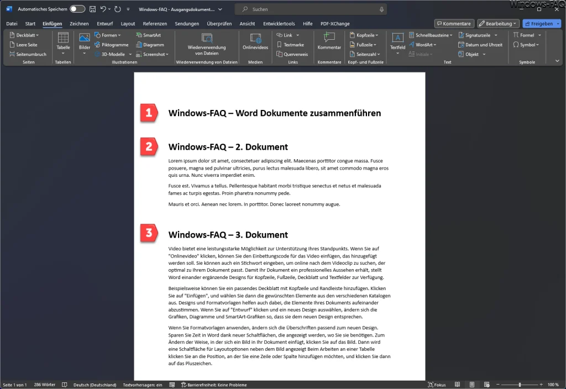Switch to web layout view in status bar

click(x=486, y=385)
